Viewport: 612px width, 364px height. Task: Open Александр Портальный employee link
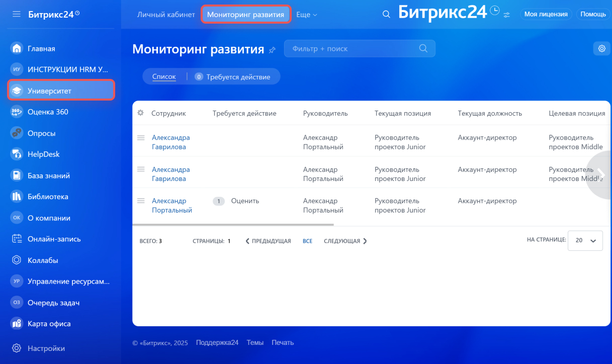pos(171,206)
